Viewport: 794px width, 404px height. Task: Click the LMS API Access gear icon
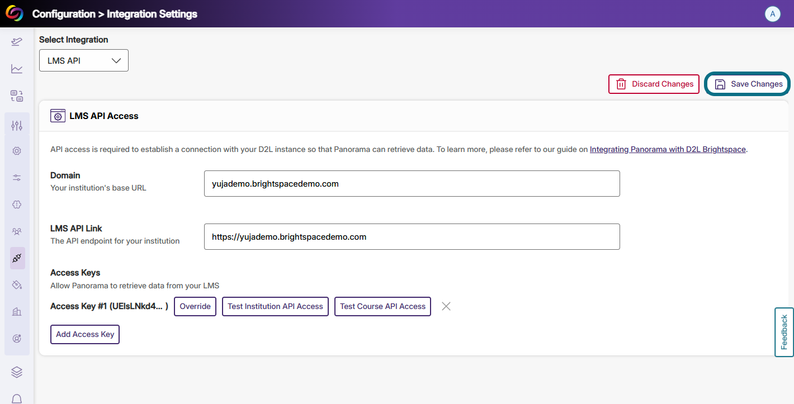[58, 116]
